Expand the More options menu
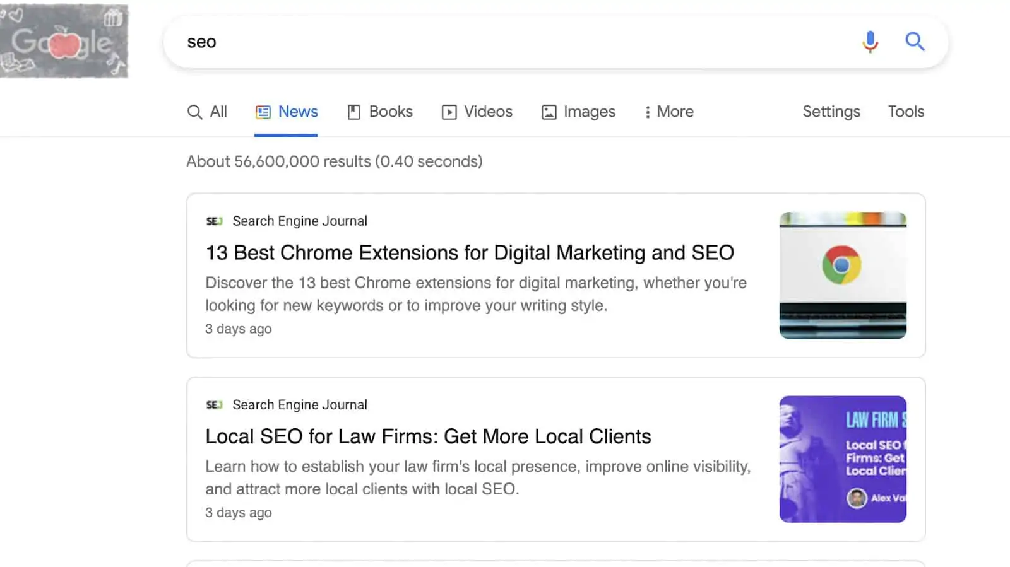 [x=668, y=112]
